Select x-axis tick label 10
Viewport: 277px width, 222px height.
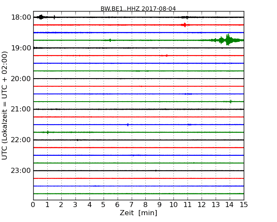(173, 205)
